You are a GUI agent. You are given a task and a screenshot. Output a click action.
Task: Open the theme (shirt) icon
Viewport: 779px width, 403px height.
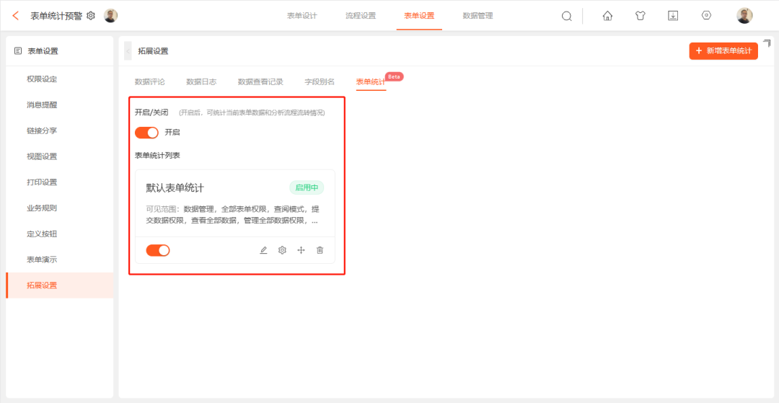(640, 16)
